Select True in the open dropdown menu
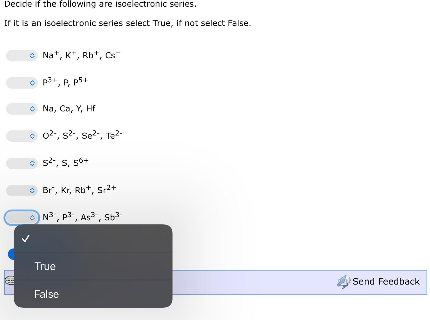 point(45,266)
